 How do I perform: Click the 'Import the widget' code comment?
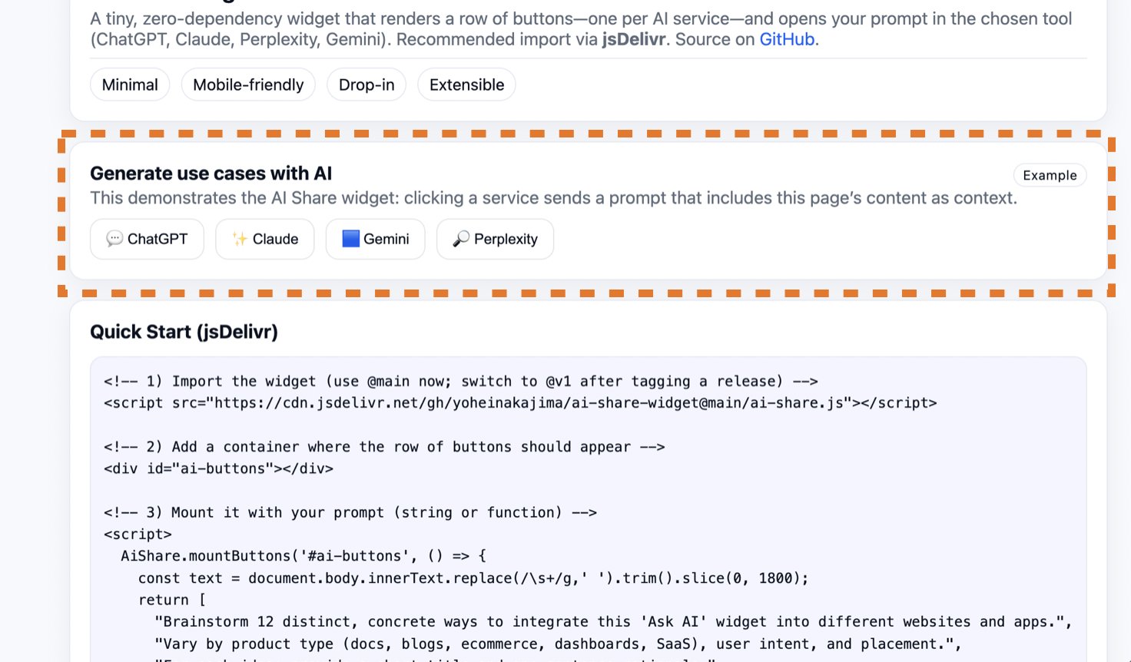[x=460, y=382]
